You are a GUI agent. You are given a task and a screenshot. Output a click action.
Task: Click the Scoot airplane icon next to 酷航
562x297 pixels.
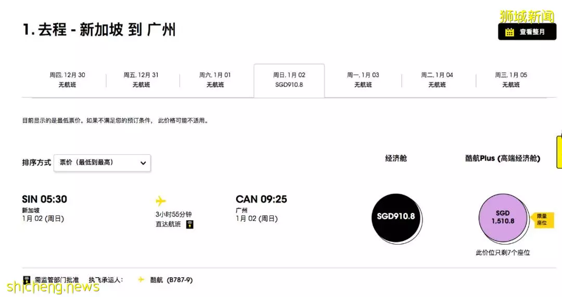(x=141, y=279)
